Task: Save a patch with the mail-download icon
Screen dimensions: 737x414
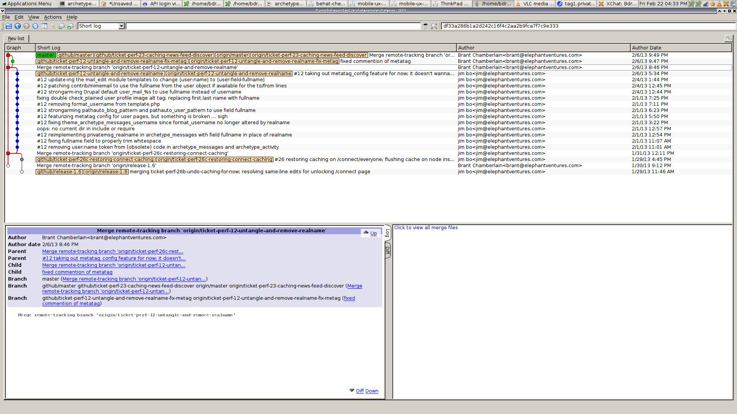Action: pos(71,26)
